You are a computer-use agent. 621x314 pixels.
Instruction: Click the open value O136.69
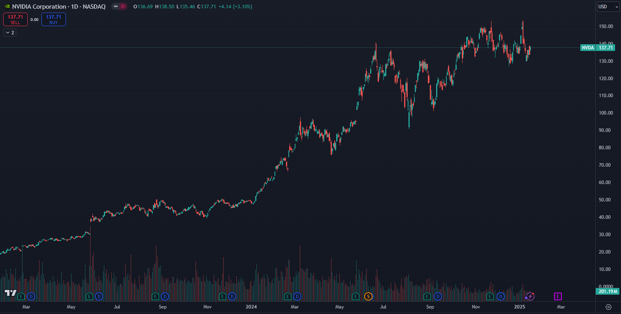pyautogui.click(x=143, y=7)
